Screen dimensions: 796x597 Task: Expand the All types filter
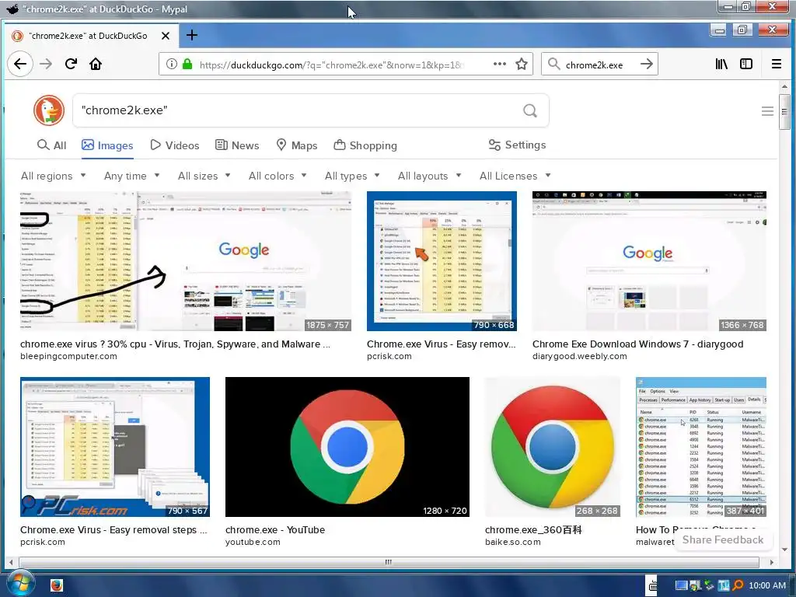click(x=352, y=176)
